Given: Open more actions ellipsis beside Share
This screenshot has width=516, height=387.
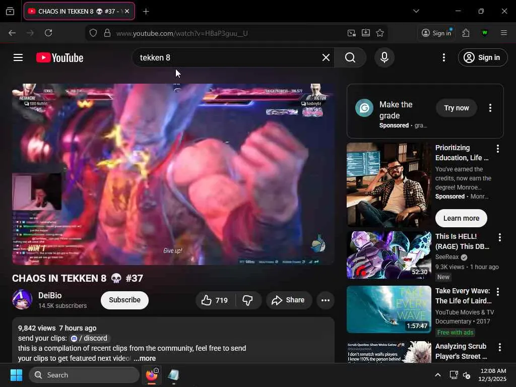Looking at the screenshot, I should [x=326, y=300].
